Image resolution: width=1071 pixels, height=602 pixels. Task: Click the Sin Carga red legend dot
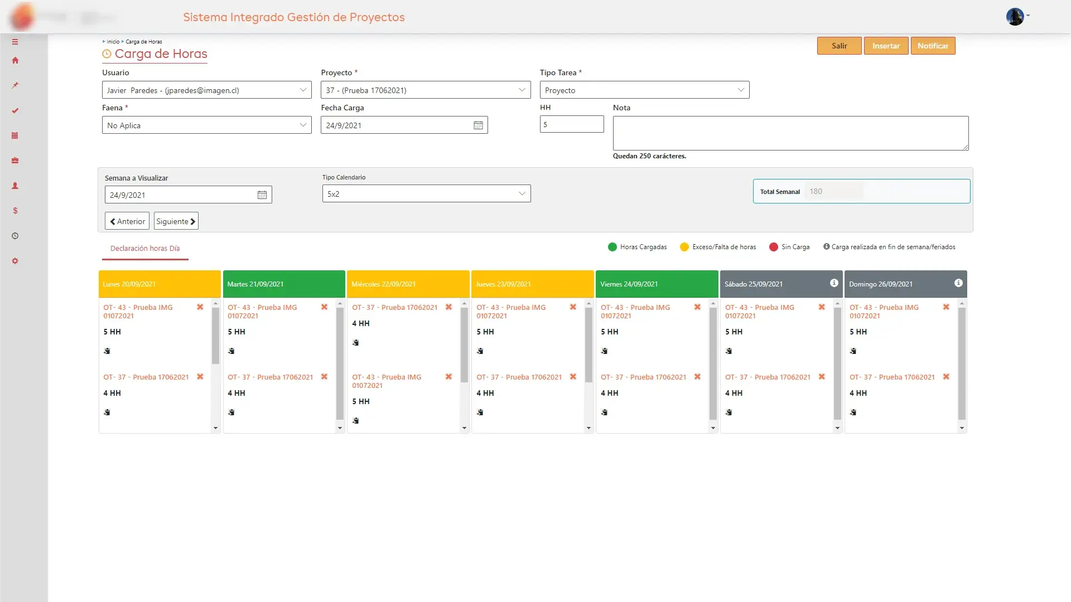pyautogui.click(x=773, y=247)
